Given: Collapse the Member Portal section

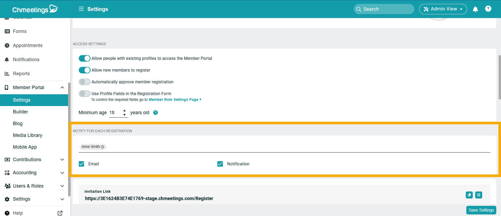Looking at the screenshot, I should tap(62, 87).
